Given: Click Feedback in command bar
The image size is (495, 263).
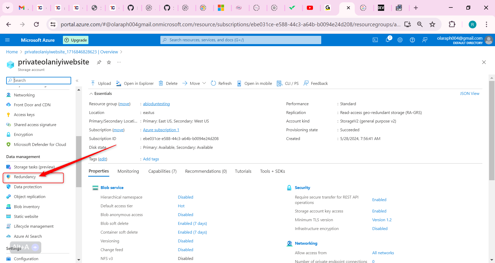Looking at the screenshot, I should click(x=316, y=83).
